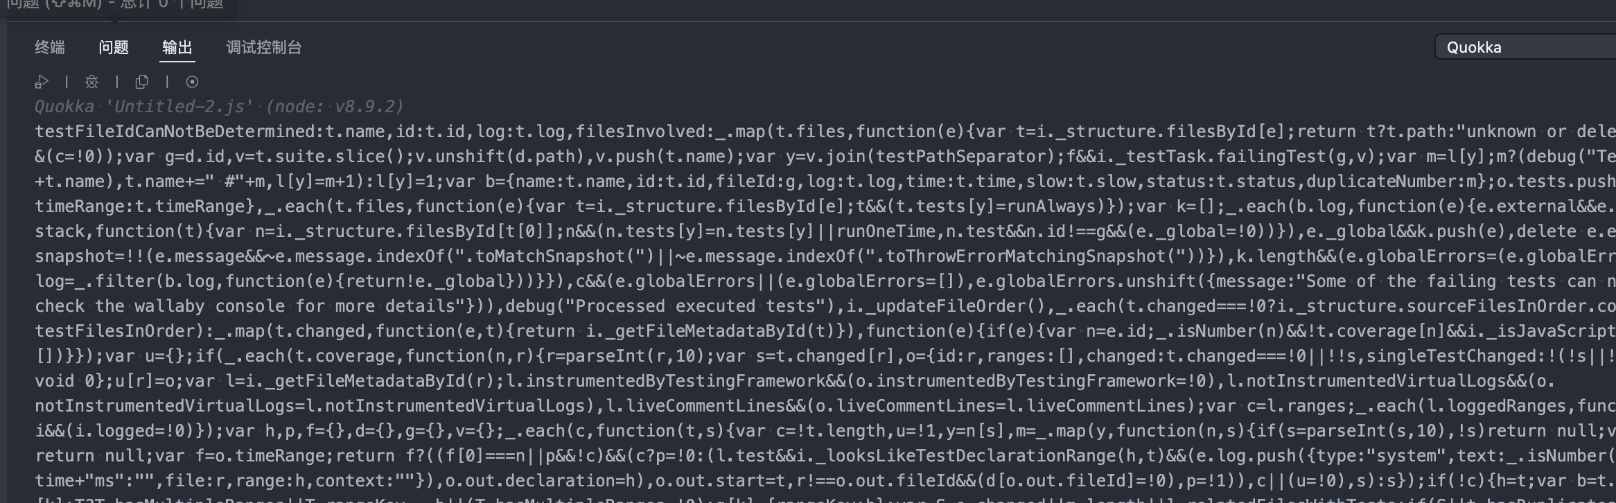The height and width of the screenshot is (503, 1616).
Task: Click the run-and-debug play icon in the output
Action: point(42,82)
